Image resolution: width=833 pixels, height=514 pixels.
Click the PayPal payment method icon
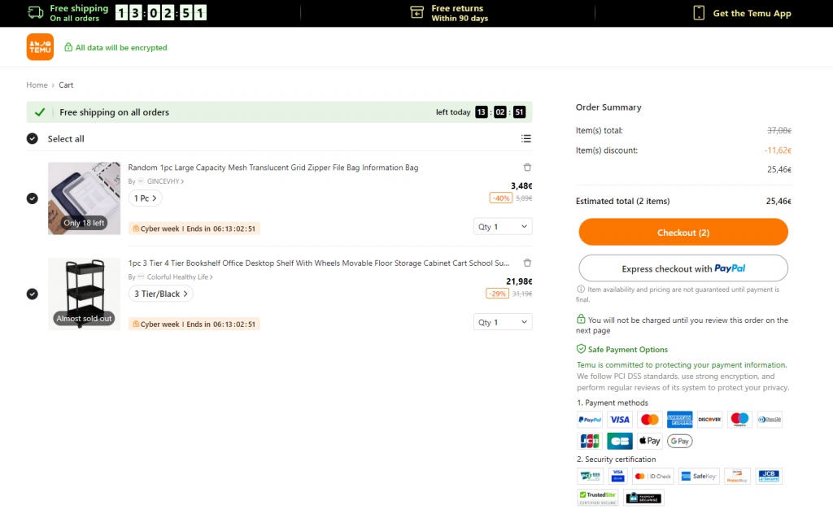tap(589, 419)
